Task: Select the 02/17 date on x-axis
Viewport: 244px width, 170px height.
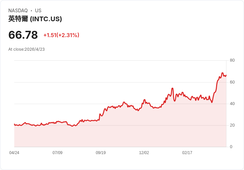Action: point(187,153)
